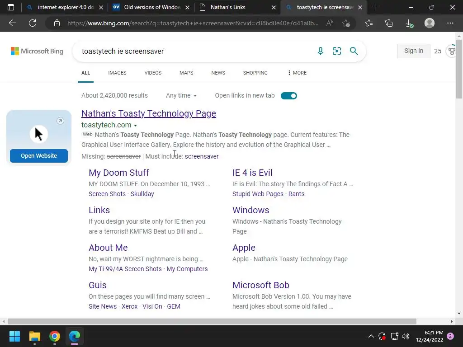463x347 pixels.
Task: Open the Windows Start button
Action: point(14,336)
